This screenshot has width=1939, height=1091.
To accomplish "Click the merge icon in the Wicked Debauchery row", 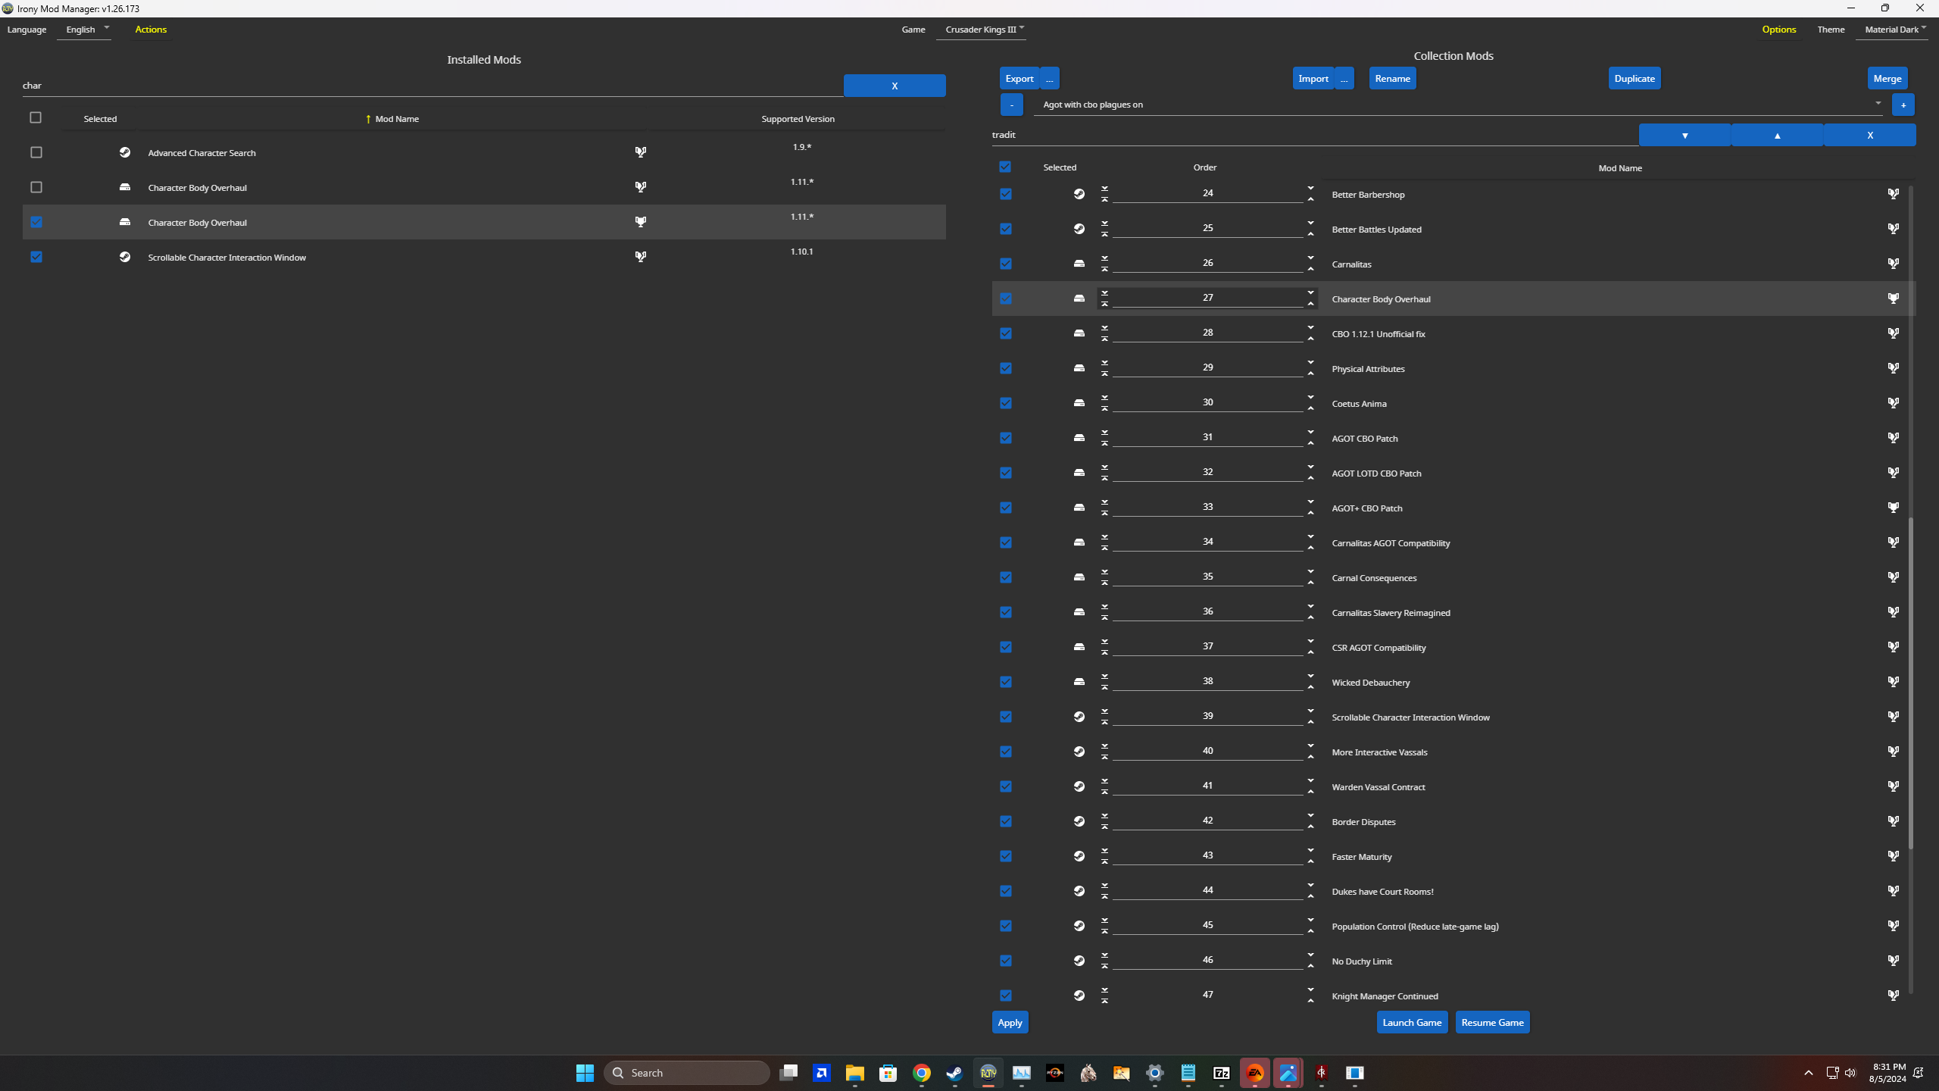I will (x=1893, y=682).
